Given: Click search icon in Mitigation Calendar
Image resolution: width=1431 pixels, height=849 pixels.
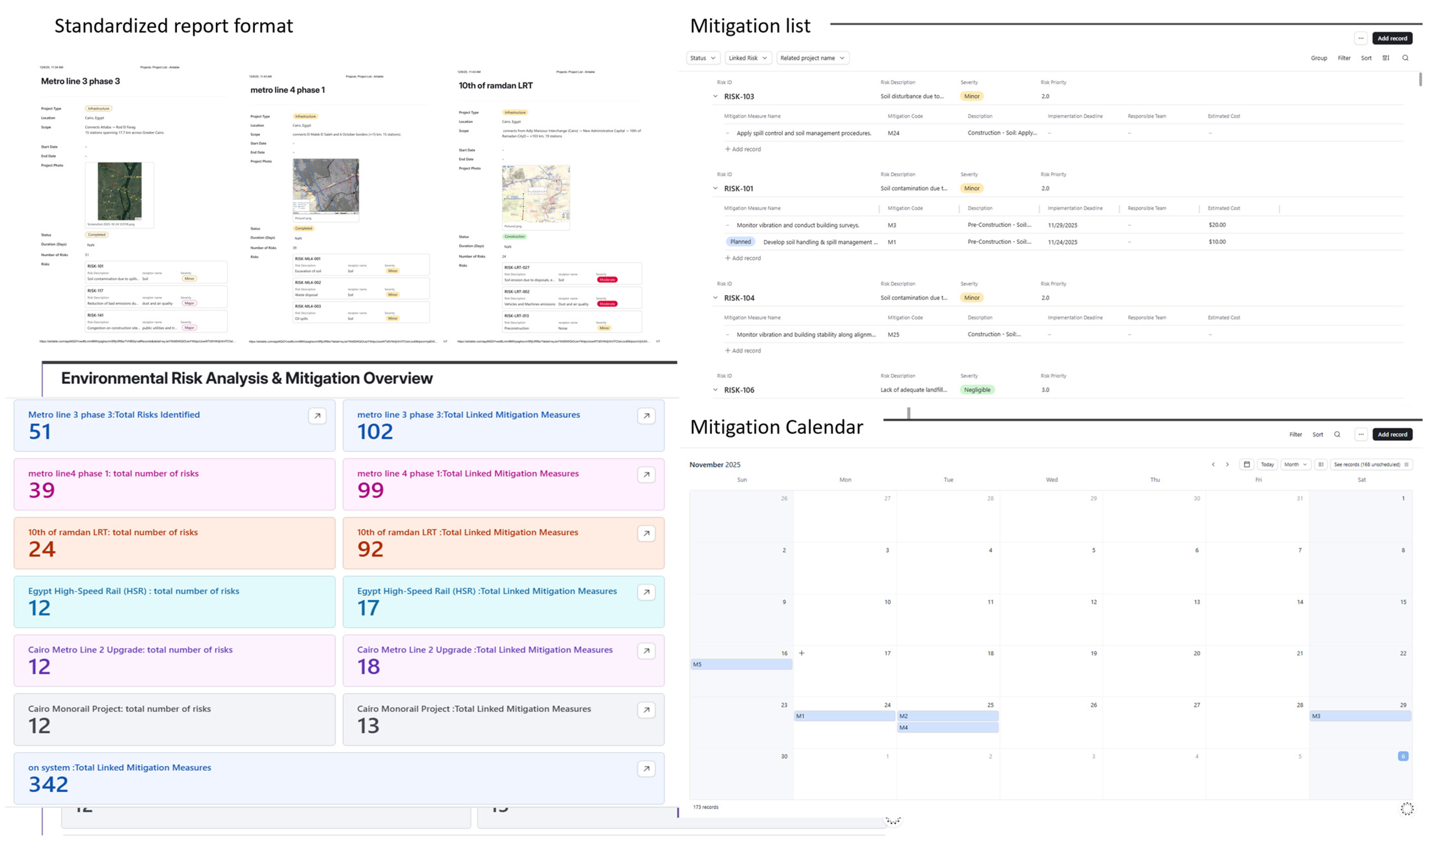Looking at the screenshot, I should [1337, 434].
